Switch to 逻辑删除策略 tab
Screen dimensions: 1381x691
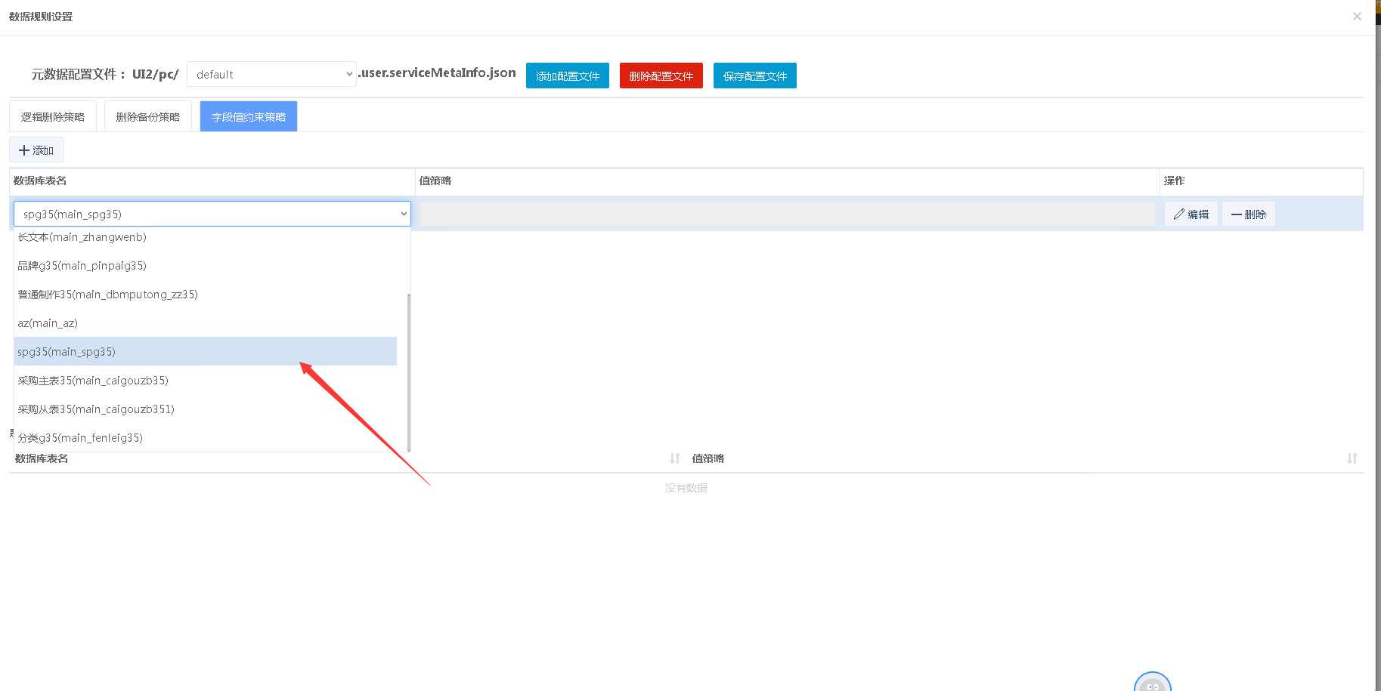click(x=53, y=117)
